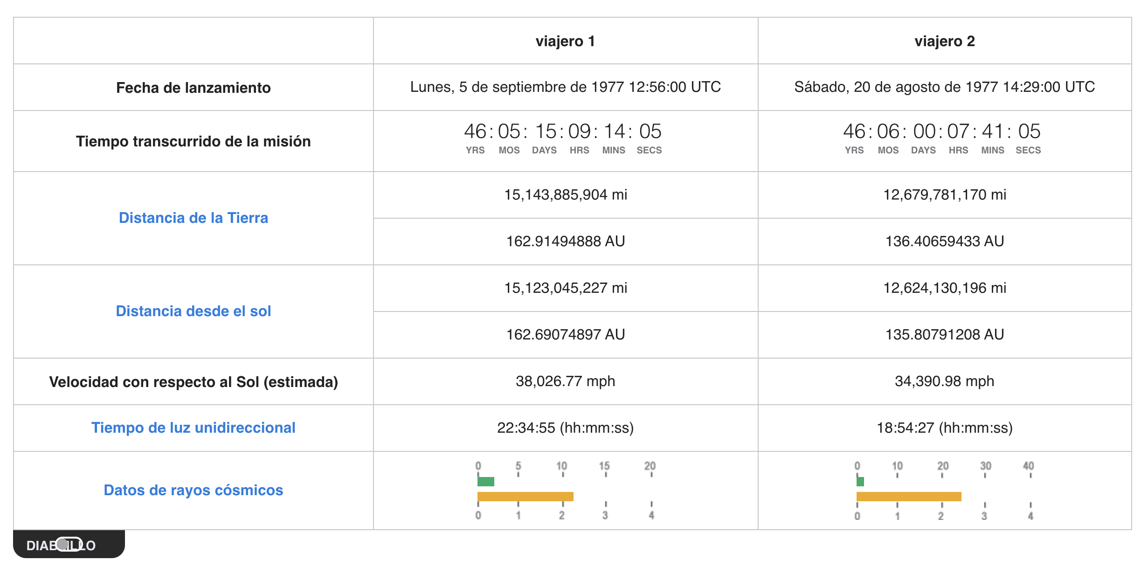Toggle the switch in the dark bottom-left tab

(69, 544)
